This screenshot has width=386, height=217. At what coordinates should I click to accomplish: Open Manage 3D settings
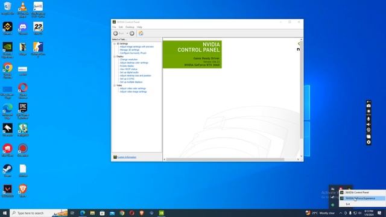[x=130, y=50]
